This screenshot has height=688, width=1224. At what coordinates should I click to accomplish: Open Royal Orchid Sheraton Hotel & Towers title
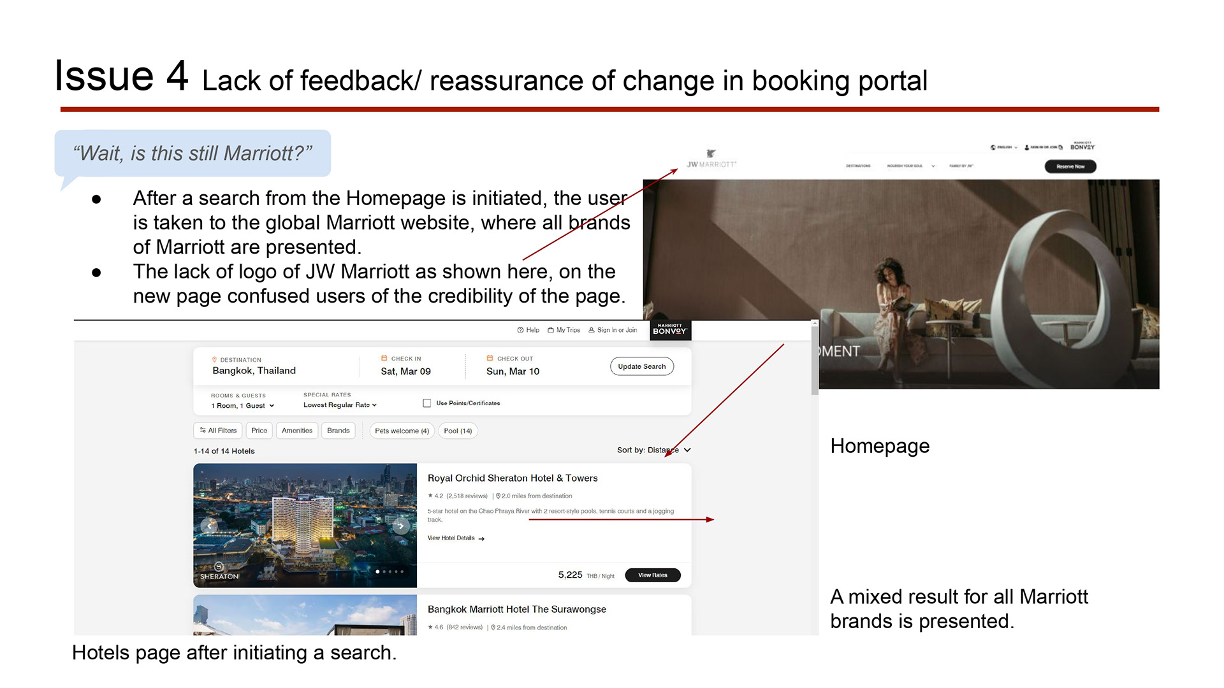513,478
